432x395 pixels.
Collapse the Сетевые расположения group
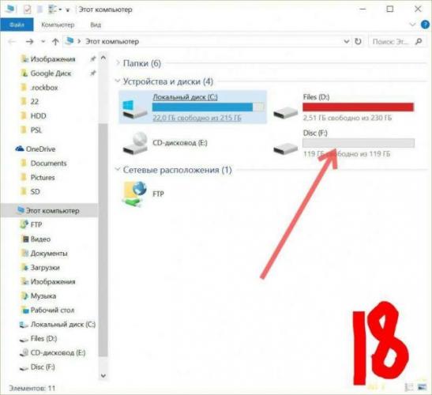pyautogui.click(x=118, y=170)
